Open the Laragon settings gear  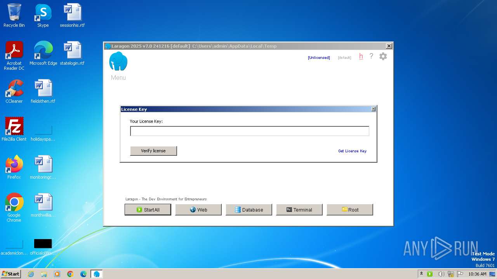383,56
